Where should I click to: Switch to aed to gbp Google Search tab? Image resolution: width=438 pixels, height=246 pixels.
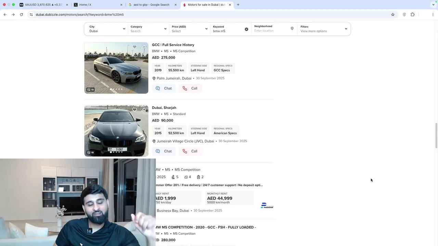point(152,5)
